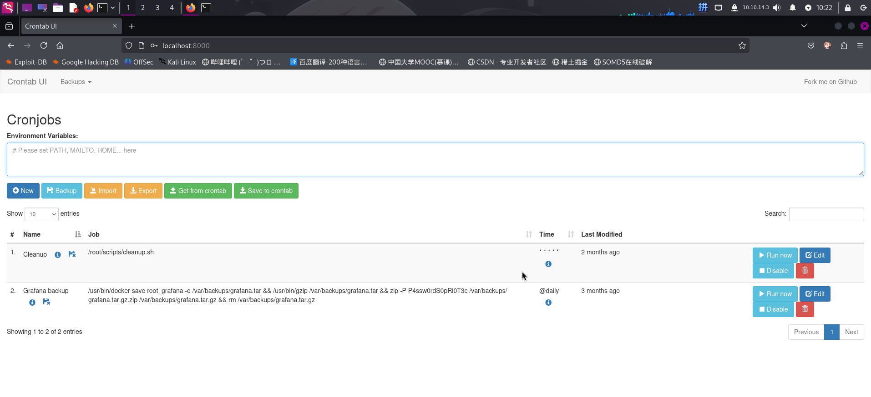Disable the Cleanup job
This screenshot has height=397, width=871.
(x=773, y=271)
